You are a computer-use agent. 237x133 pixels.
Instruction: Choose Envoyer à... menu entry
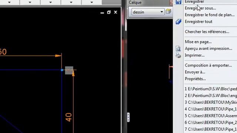pos(195,72)
